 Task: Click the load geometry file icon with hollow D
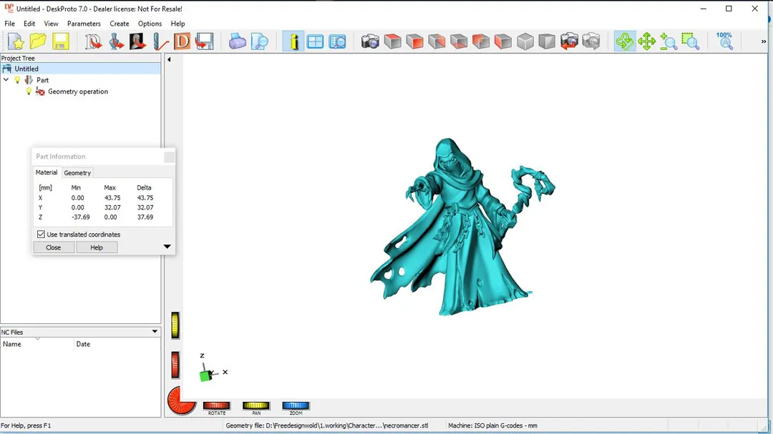pos(92,41)
